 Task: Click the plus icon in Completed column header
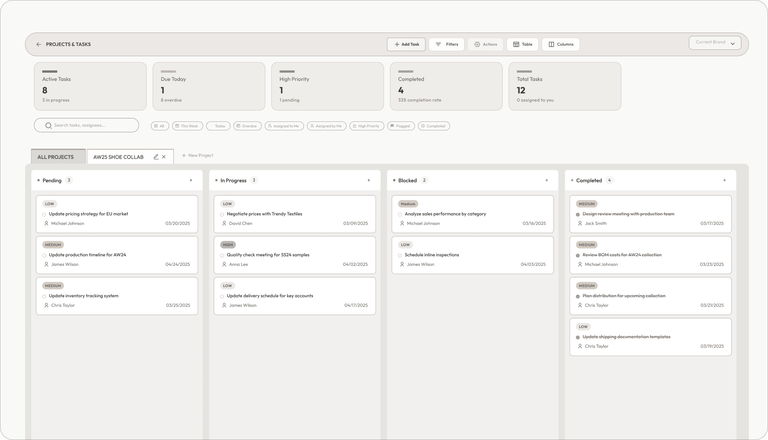pos(725,180)
